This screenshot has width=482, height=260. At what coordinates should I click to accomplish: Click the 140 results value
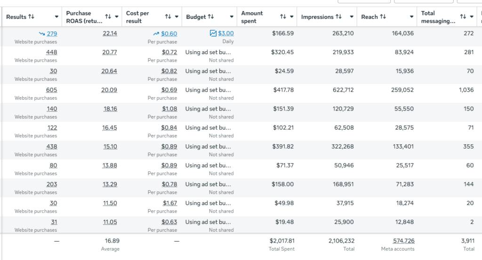[x=52, y=109]
